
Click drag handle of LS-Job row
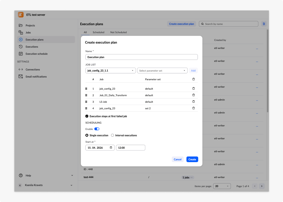[86, 102]
